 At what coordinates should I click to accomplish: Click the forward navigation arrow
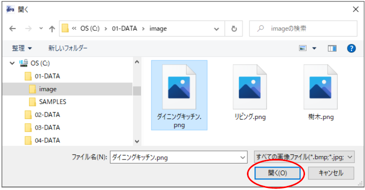click(x=28, y=28)
